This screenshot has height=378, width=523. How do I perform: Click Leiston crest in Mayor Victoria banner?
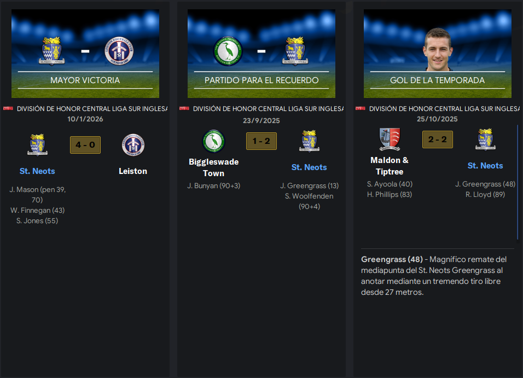(119, 51)
